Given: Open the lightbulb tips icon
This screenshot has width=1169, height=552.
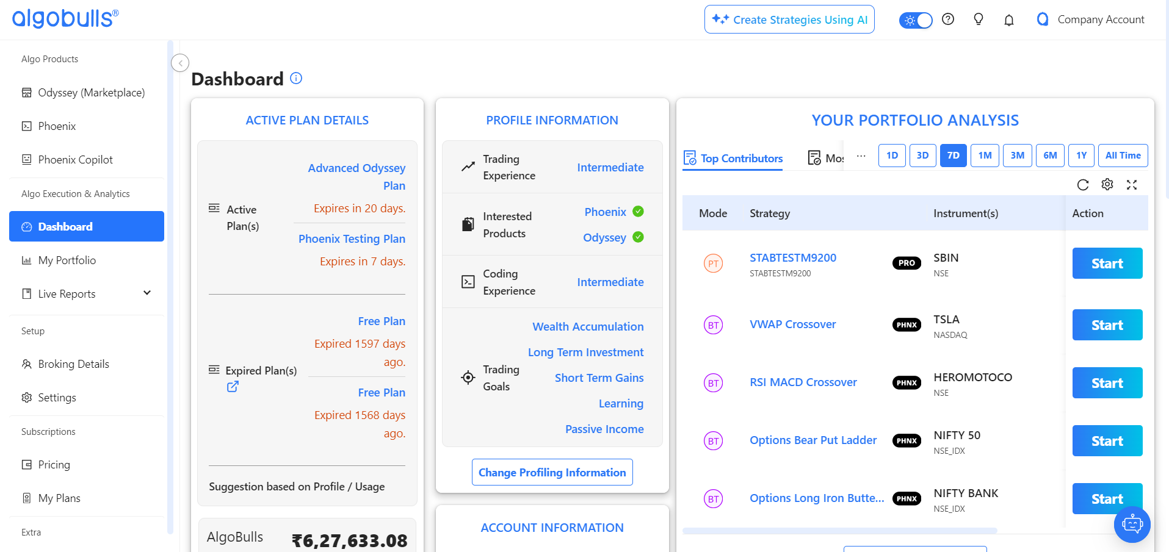Looking at the screenshot, I should (x=979, y=20).
